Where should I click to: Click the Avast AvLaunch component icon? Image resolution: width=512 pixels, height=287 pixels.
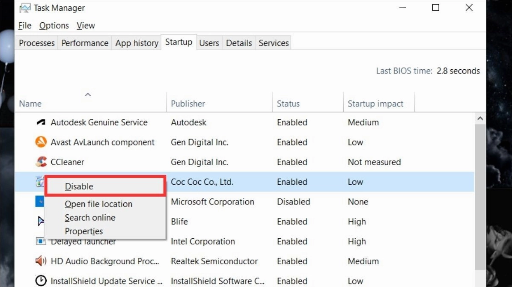42,142
